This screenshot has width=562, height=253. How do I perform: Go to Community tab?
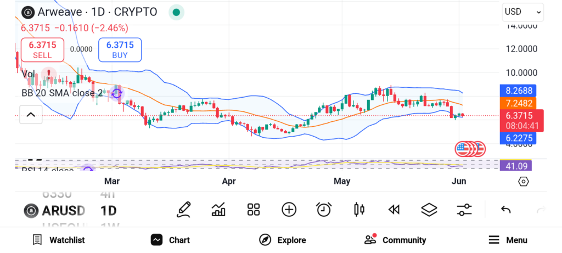[x=395, y=240]
